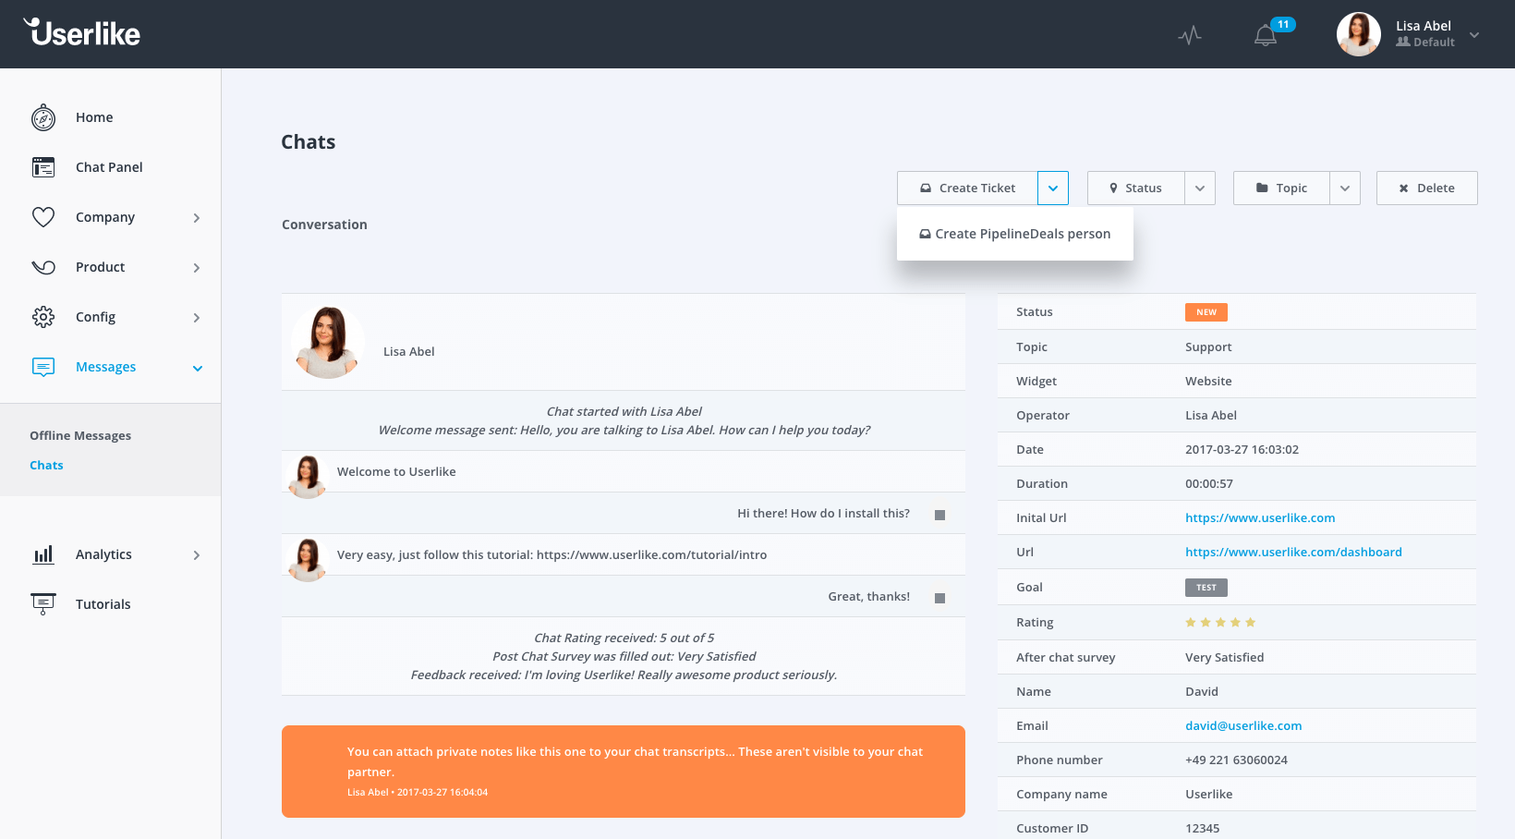The image size is (1515, 839).
Task: Click avatar beside Welcome to Userlike message
Action: click(x=308, y=476)
